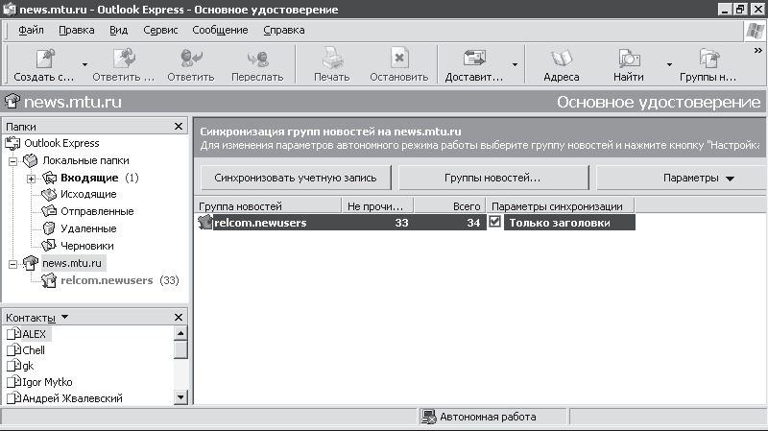The height and width of the screenshot is (431, 768).
Task: Click the Исходящие folder icon
Action: pos(49,195)
